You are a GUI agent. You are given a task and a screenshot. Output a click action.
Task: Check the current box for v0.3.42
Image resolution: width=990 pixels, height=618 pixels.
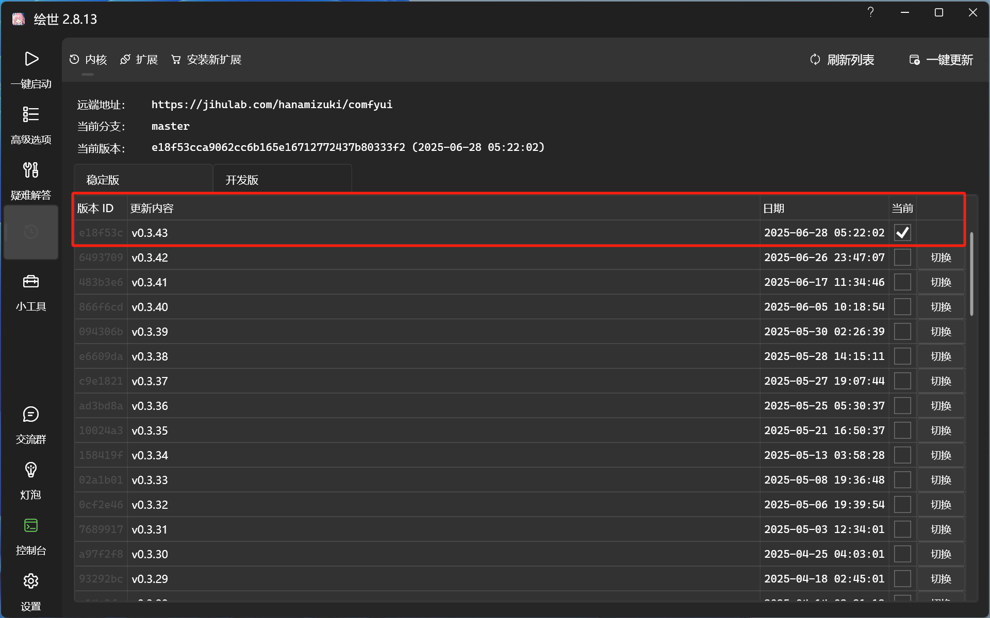(x=902, y=257)
